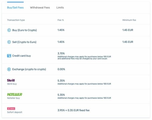Image resolution: width=152 pixels, height=120 pixels.
Task: Click the 3.95% + 0.35 EUR fixed fee text
Action: click(x=73, y=110)
